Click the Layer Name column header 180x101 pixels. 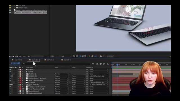pos(29,67)
